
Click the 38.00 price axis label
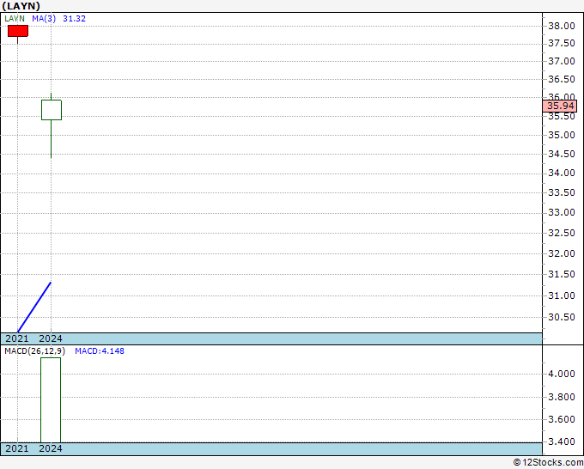(x=562, y=26)
